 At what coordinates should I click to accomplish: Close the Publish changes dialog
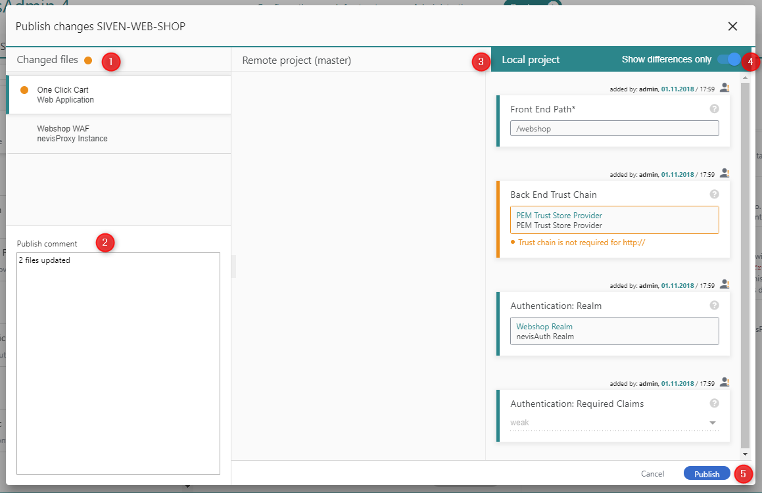[732, 26]
